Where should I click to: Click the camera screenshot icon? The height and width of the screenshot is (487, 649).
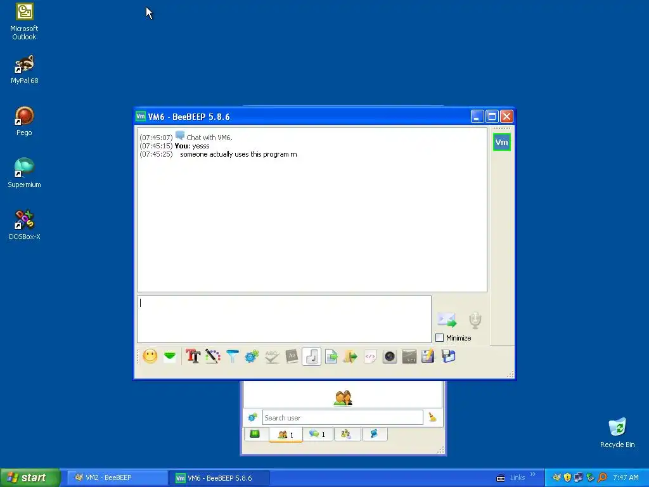point(390,356)
